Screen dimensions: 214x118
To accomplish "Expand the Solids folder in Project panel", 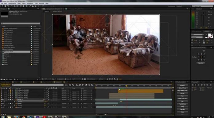I will 1,64.
